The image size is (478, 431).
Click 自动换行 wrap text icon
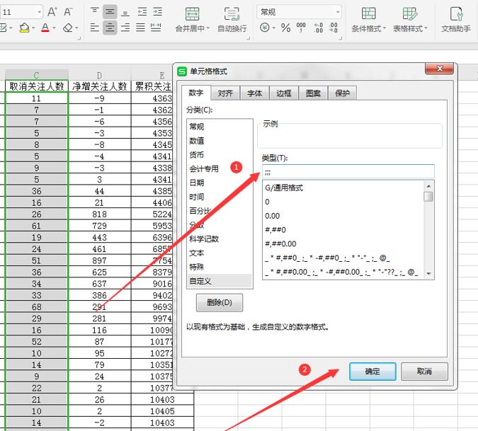(232, 13)
